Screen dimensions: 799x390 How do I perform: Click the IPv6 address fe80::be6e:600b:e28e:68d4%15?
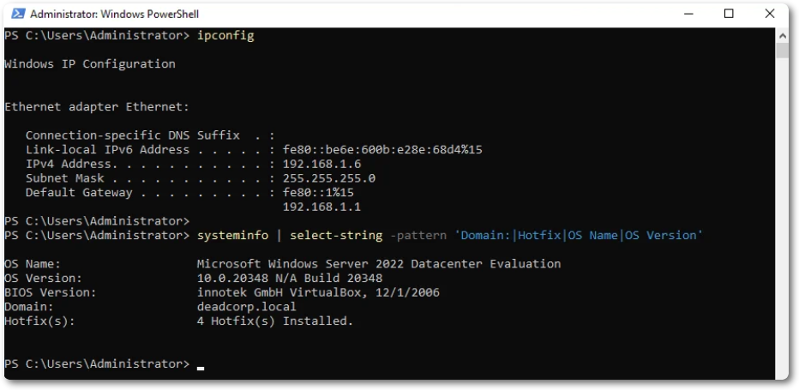coord(382,150)
